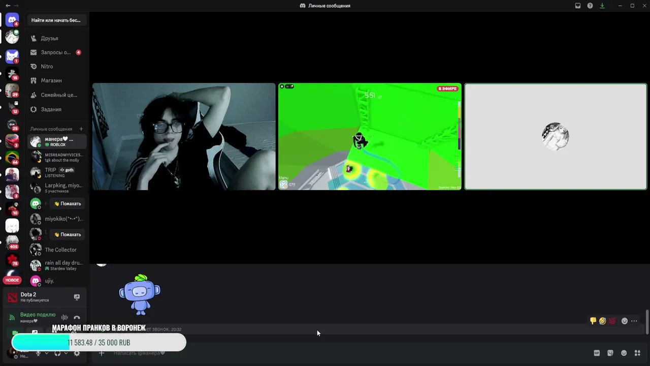The width and height of the screenshot is (650, 366).
Task: Toggle headphones deafen
Action: coord(57,353)
